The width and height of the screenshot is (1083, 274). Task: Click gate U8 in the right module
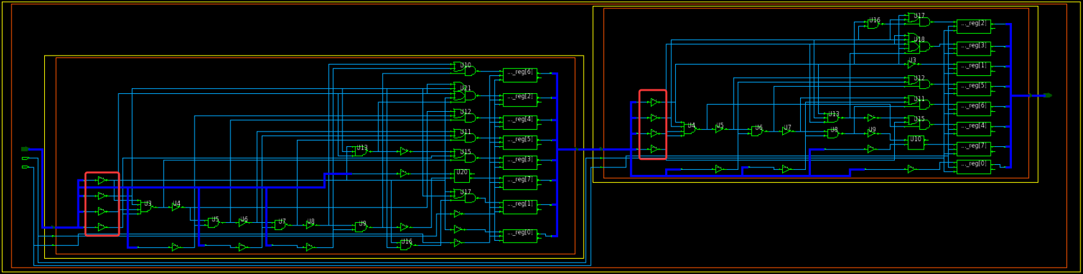click(x=833, y=133)
